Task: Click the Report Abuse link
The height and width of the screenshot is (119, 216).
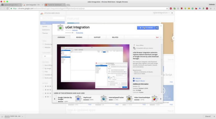Action: point(140,81)
